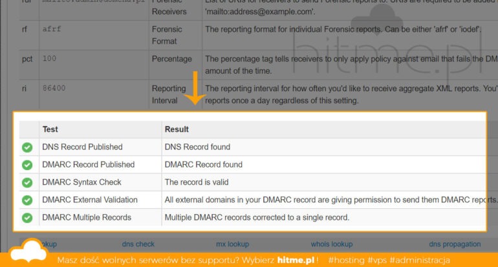Screen dimensions: 498x267
Task: Open the mx lookup link
Action: coord(232,244)
